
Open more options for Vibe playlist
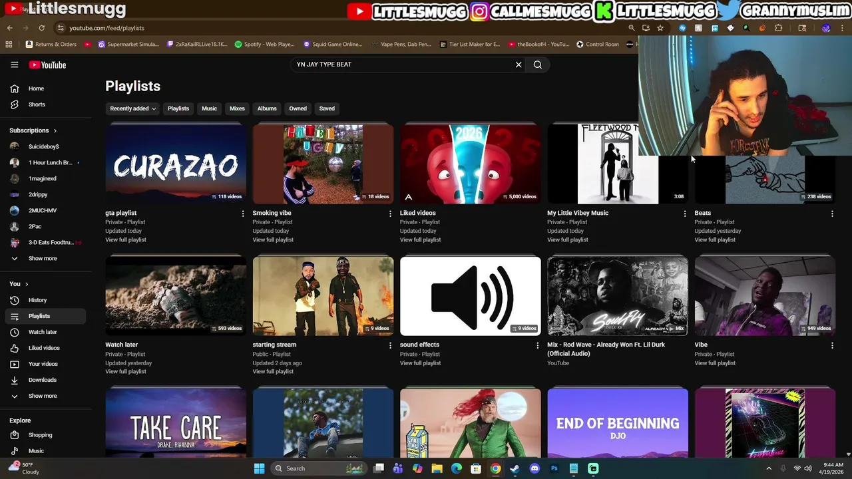pyautogui.click(x=832, y=345)
